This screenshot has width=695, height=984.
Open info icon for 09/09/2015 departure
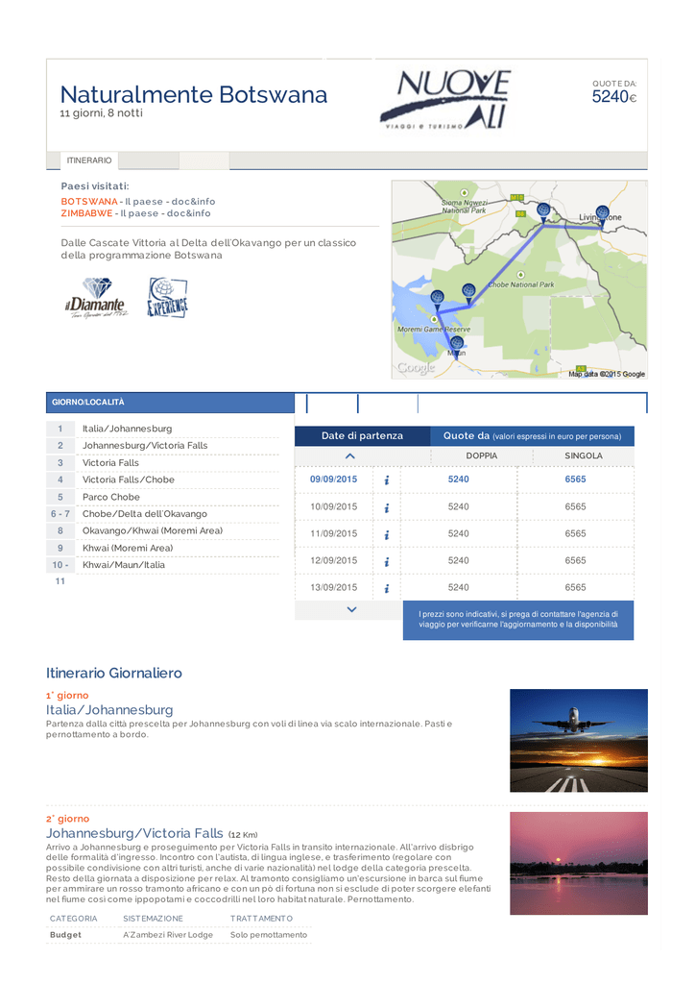(x=387, y=480)
